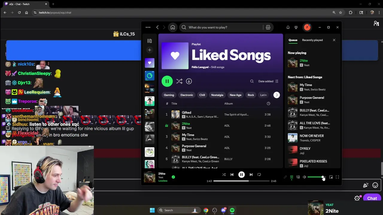Open Chrome from the Windows taskbar
The width and height of the screenshot is (383, 215).
coord(206,210)
